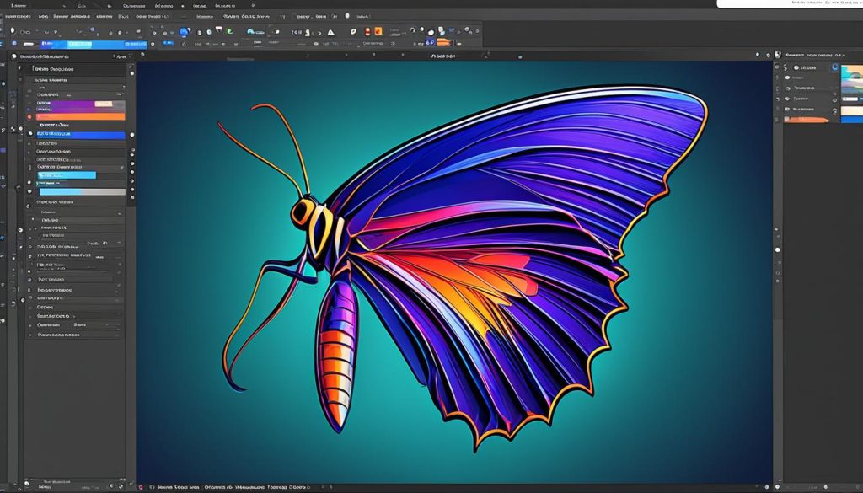Click the red icon beside the orange square
Screen dimensions: 863x493
tap(367, 31)
